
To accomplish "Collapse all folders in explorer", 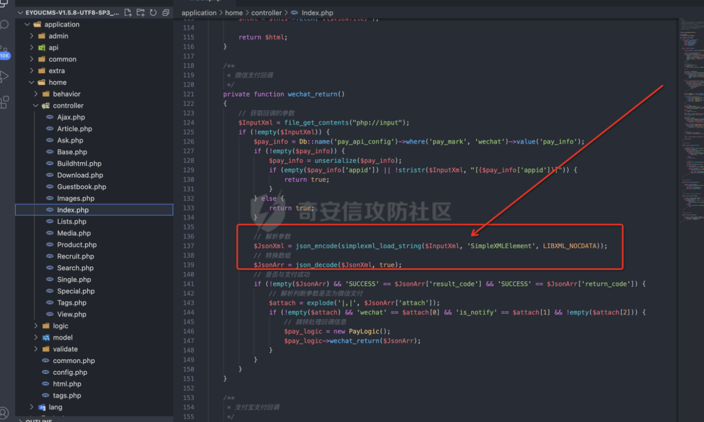I will point(166,13).
